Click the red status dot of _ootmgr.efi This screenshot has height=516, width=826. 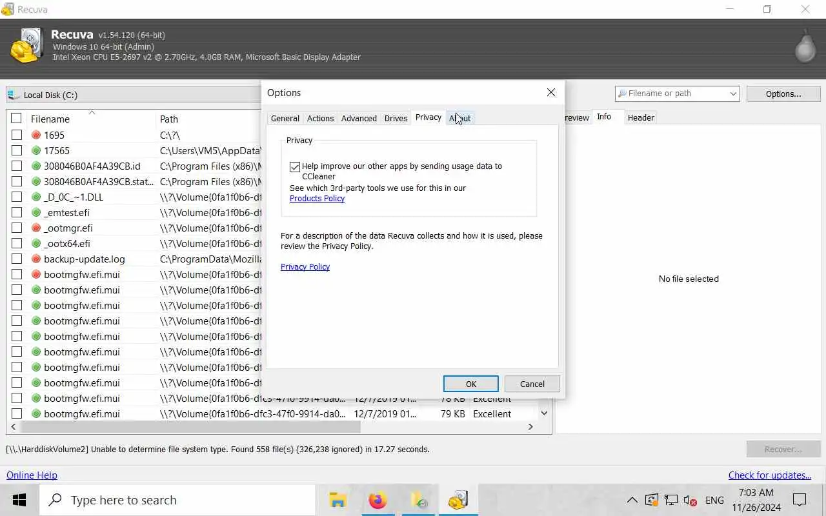[36, 228]
